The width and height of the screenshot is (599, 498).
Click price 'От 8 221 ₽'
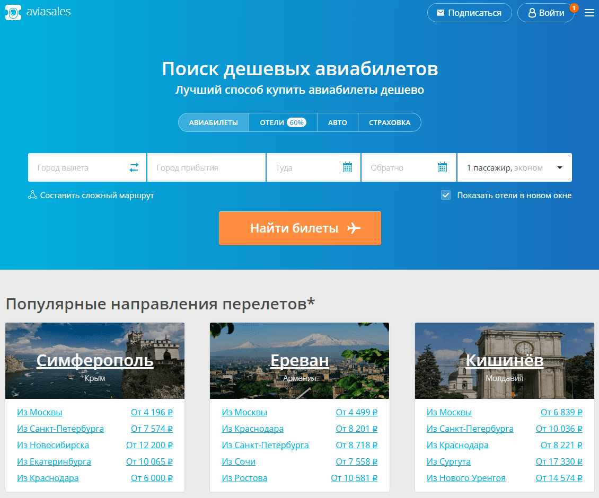pos(561,446)
